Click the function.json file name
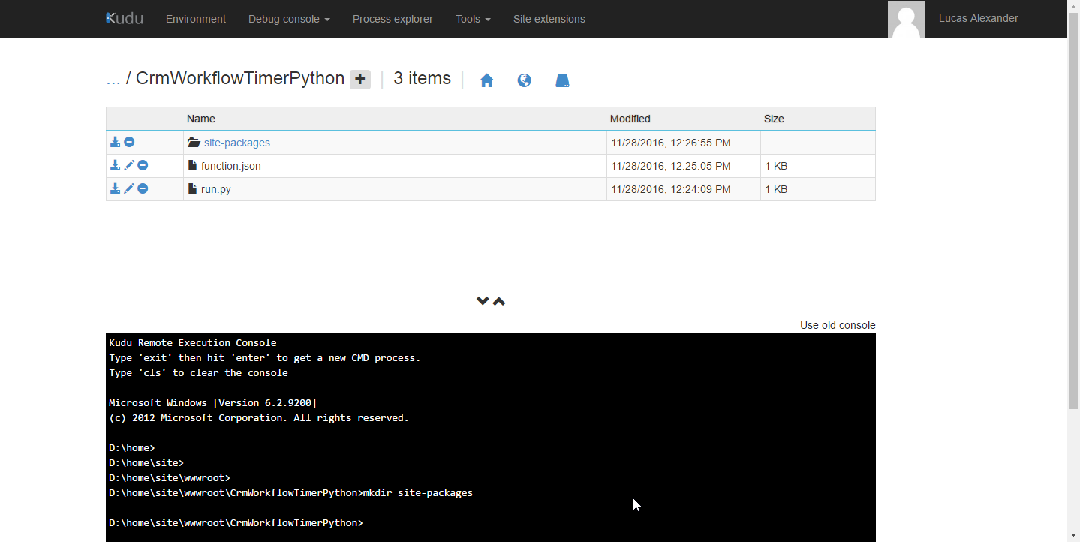 [231, 166]
